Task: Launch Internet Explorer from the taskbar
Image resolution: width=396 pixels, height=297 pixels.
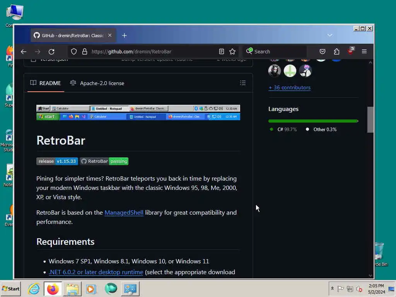Action: point(34,289)
